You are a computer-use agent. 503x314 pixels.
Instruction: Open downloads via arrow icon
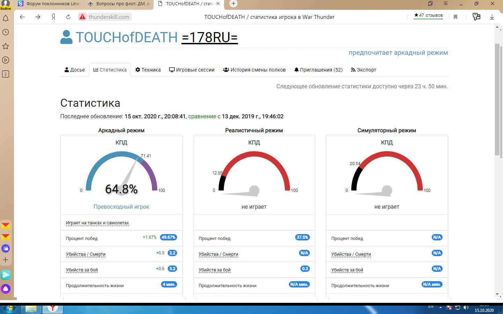tap(492, 17)
